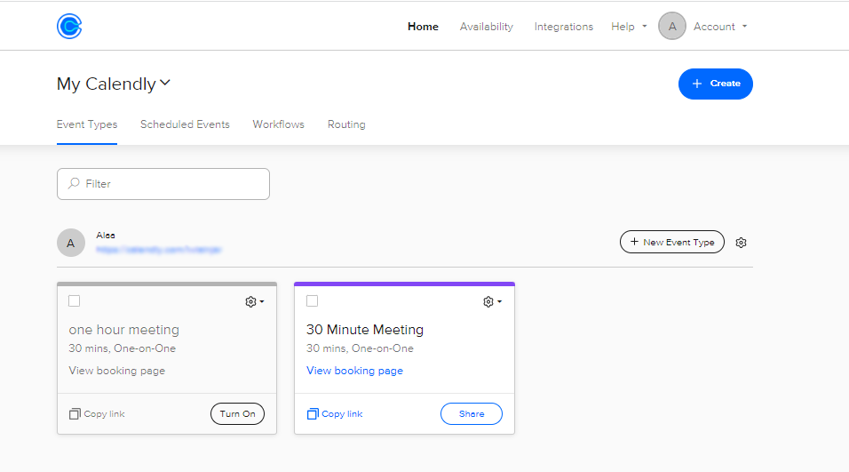Go to Home in top navigation

click(423, 27)
